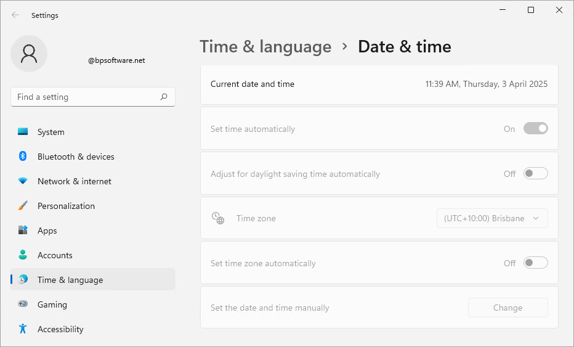This screenshot has width=574, height=347.
Task: Click the Accessibility figure icon
Action: tap(23, 329)
